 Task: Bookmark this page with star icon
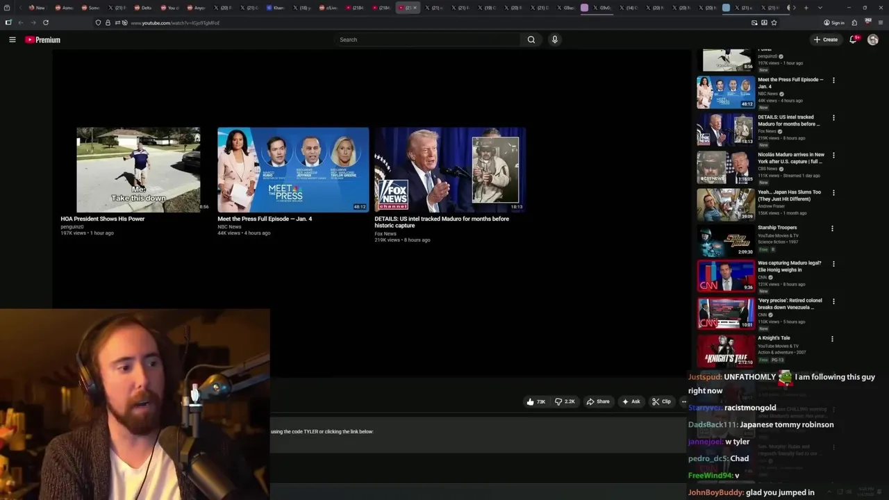774,22
